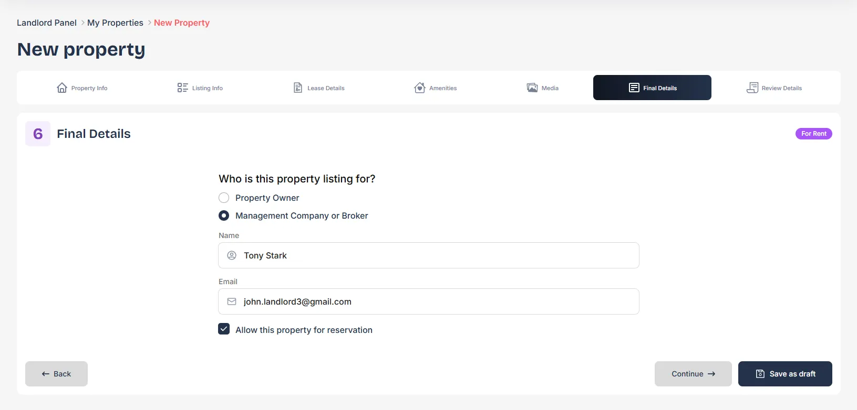The width and height of the screenshot is (857, 410).
Task: Click the Amenities house-heart icon
Action: (x=419, y=88)
